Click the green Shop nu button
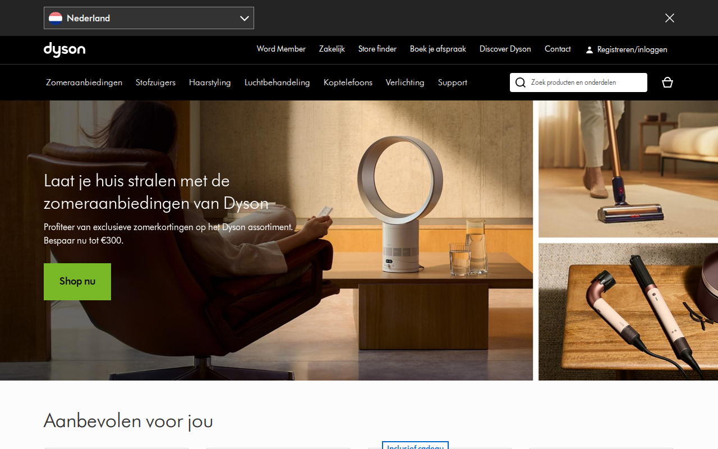This screenshot has width=718, height=449. (x=77, y=282)
